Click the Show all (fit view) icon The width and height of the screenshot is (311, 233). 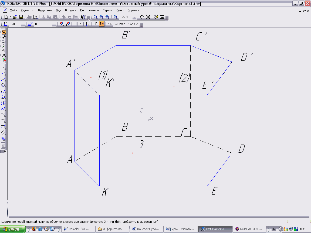pos(148,17)
